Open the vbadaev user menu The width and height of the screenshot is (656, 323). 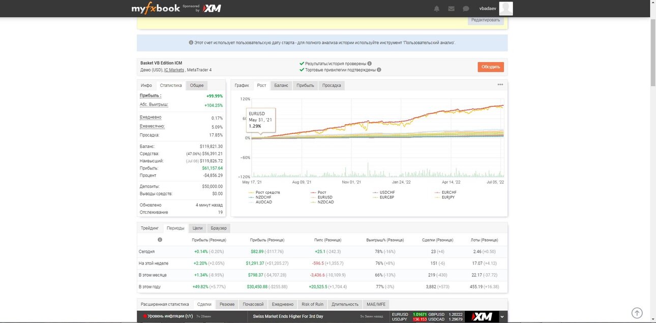click(488, 8)
